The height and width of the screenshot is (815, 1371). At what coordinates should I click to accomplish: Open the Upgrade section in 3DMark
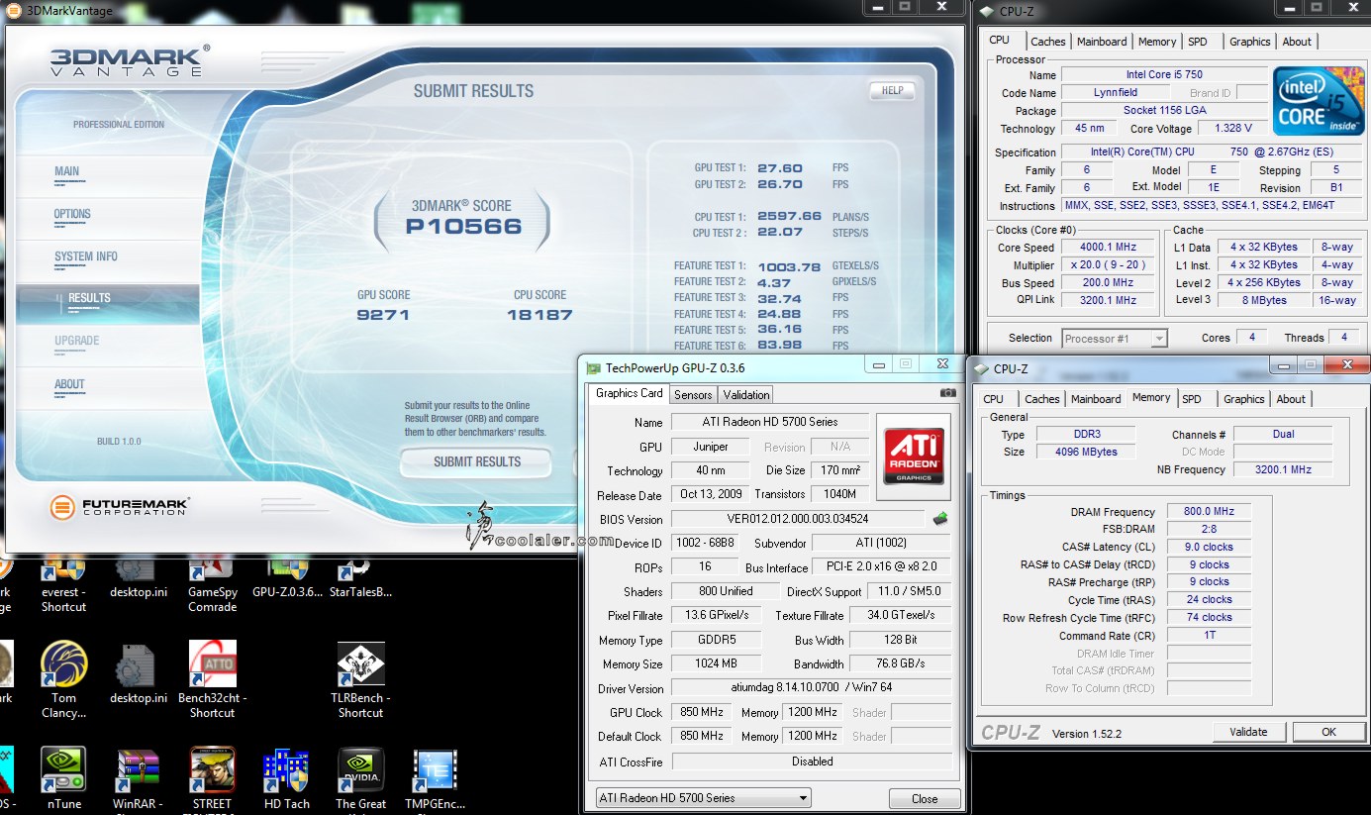[x=77, y=341]
